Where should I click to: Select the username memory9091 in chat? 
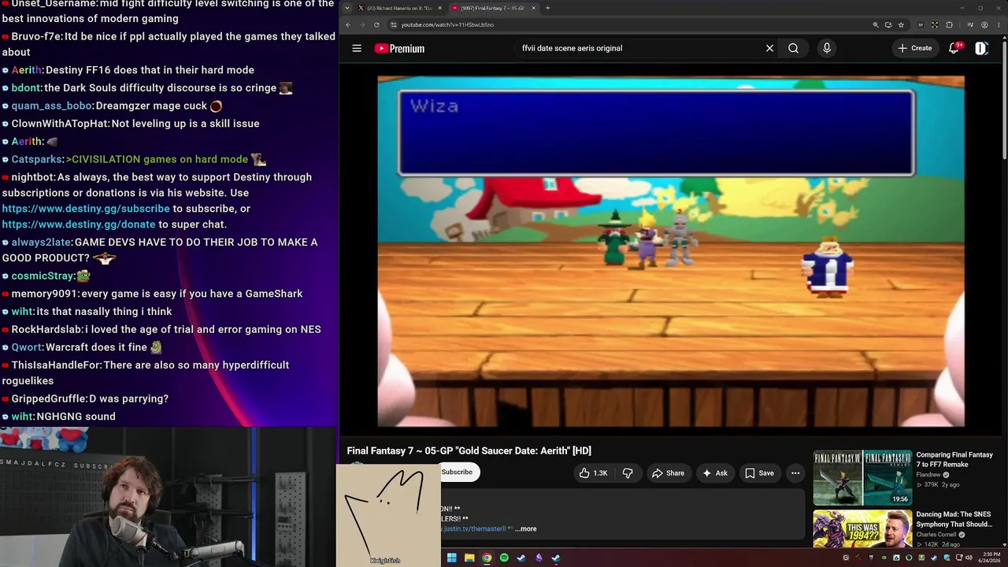coord(44,294)
